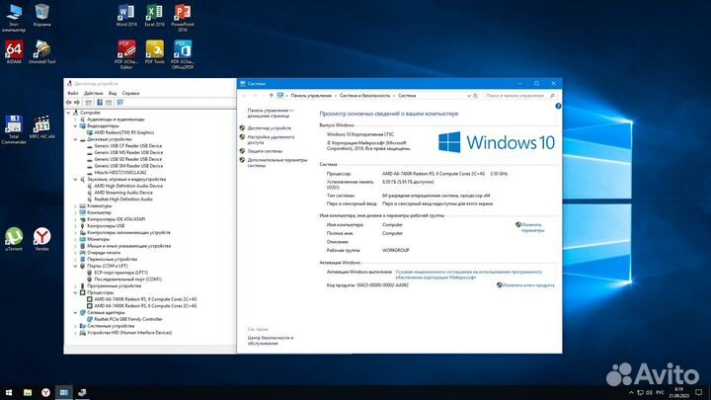The width and height of the screenshot is (711, 400).
Task: Click Back arrow in Device Manager toolbar
Action: pyautogui.click(x=68, y=103)
